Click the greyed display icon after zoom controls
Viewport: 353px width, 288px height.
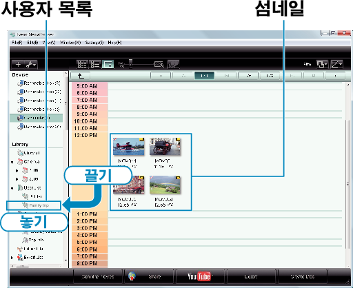173,65
